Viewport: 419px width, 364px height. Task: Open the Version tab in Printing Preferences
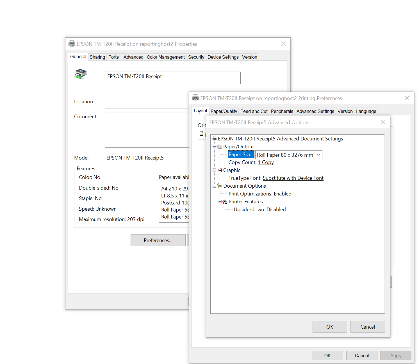click(345, 111)
